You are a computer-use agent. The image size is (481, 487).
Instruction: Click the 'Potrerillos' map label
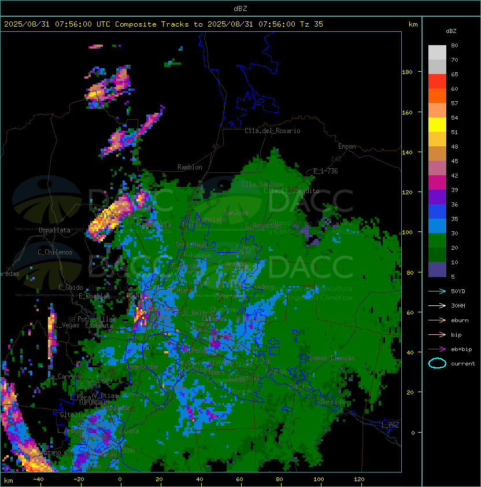tap(97, 319)
